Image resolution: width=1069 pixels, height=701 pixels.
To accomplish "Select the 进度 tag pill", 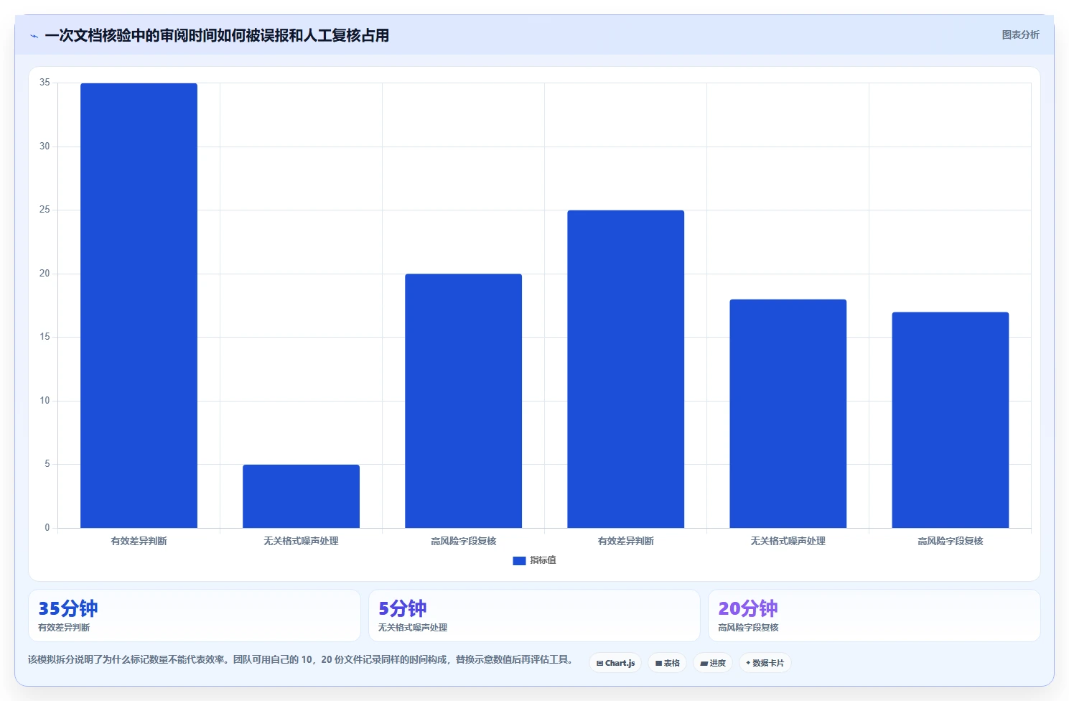I will 713,663.
